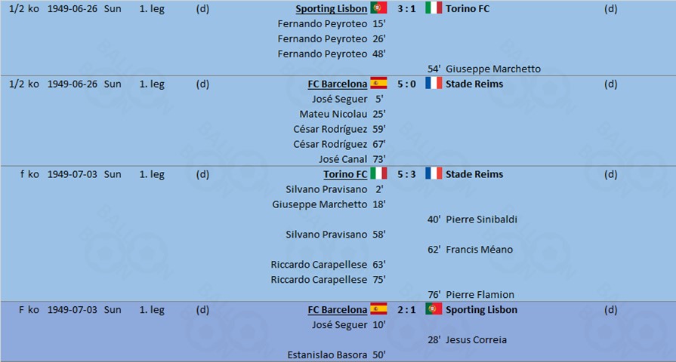Image resolution: width=676 pixels, height=362 pixels.
Task: Open the Sporting Lisbon home team link
Action: point(331,8)
